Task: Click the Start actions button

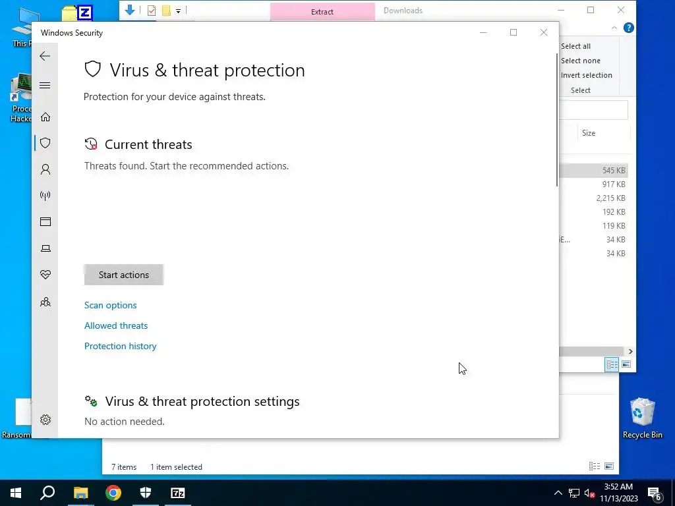Action: pyautogui.click(x=123, y=275)
